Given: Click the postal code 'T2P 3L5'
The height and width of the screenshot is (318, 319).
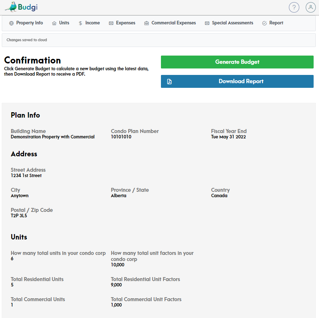Looking at the screenshot, I should point(19,216).
